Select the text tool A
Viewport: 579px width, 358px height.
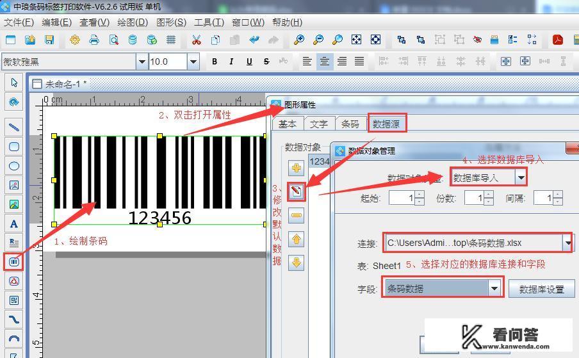[13, 224]
